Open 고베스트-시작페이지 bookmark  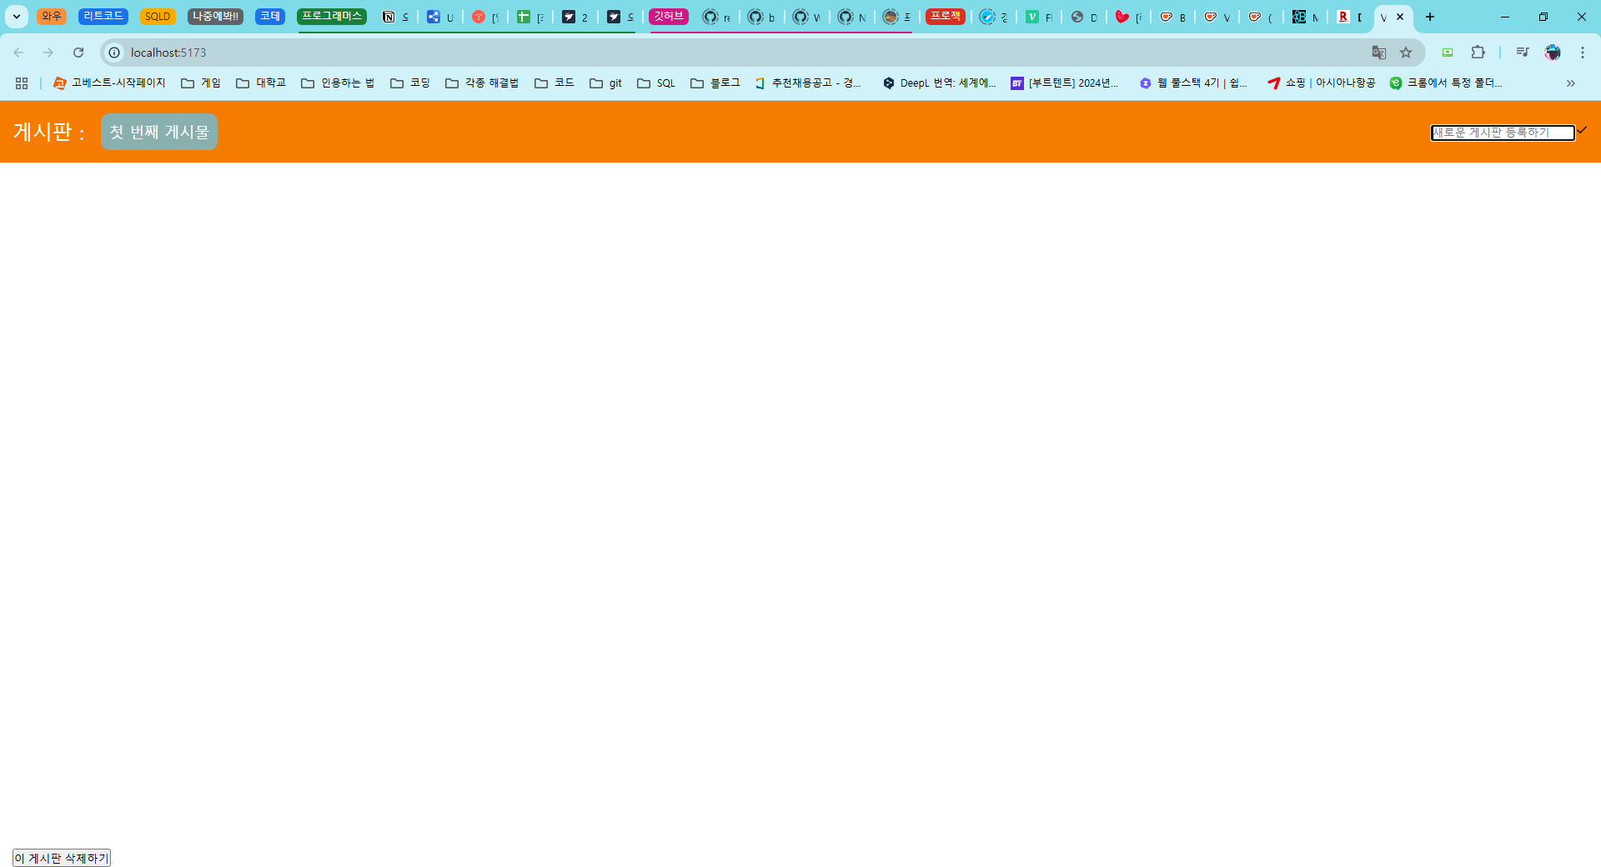pos(109,83)
